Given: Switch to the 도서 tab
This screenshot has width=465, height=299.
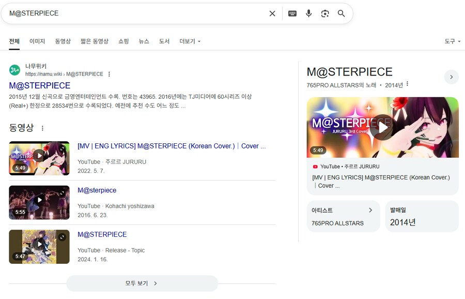Looking at the screenshot, I should pos(164,41).
